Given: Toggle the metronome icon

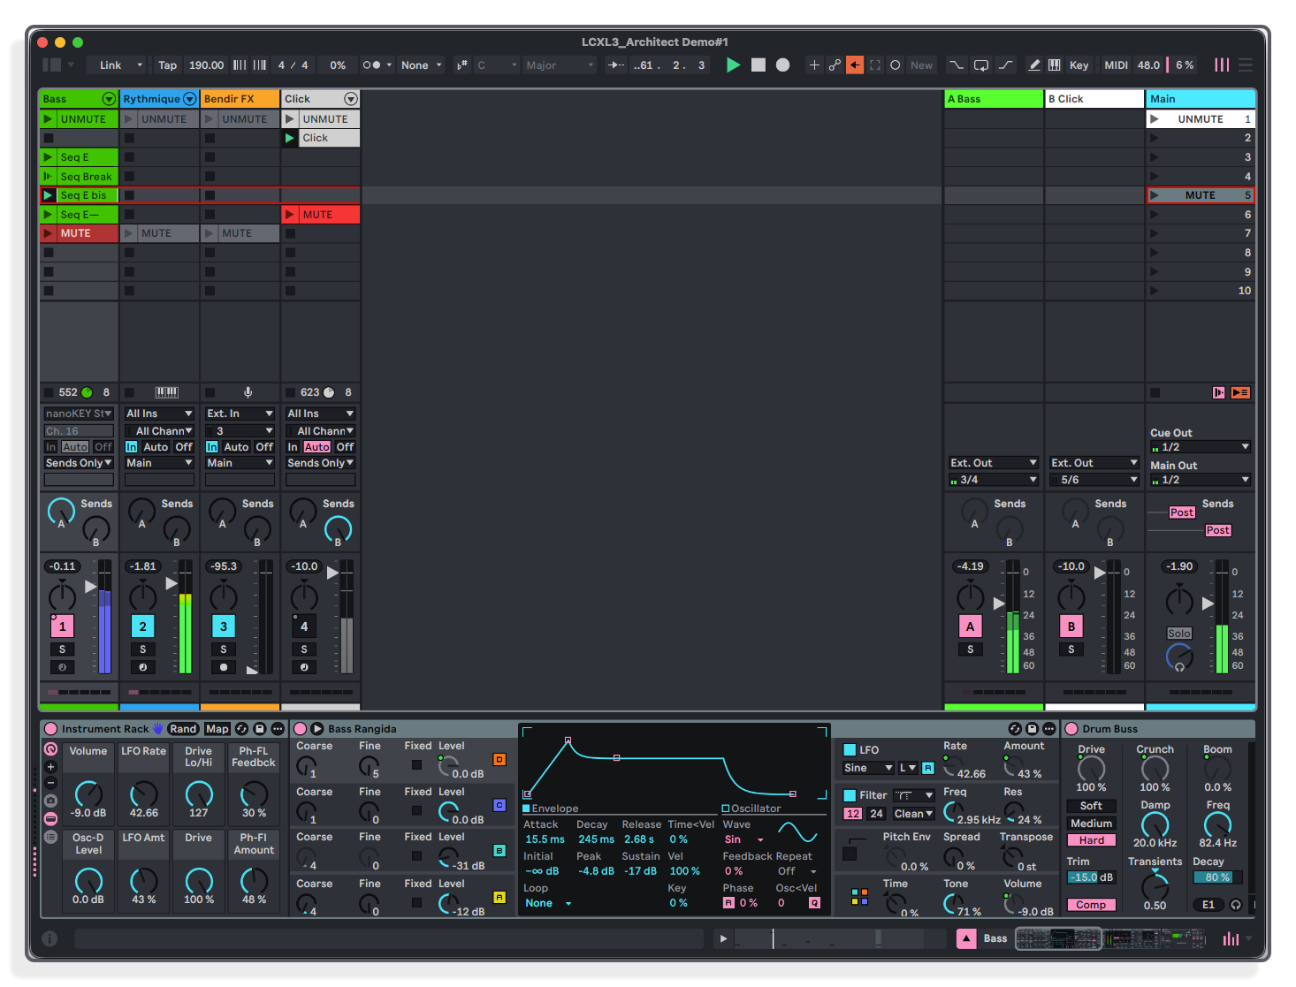Looking at the screenshot, I should 372,65.
